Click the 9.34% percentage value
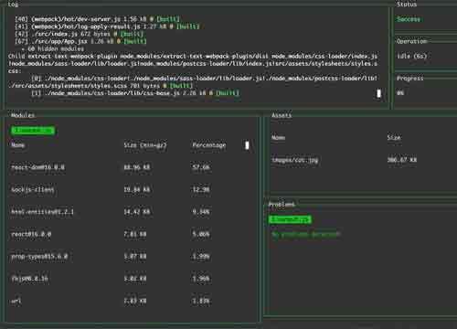This screenshot has width=457, height=329. pos(201,212)
